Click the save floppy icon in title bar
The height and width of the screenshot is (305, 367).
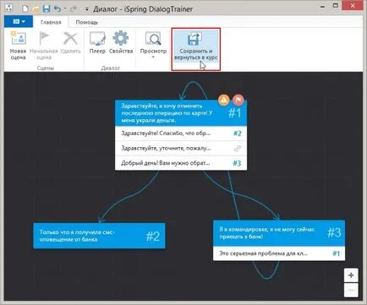click(47, 8)
